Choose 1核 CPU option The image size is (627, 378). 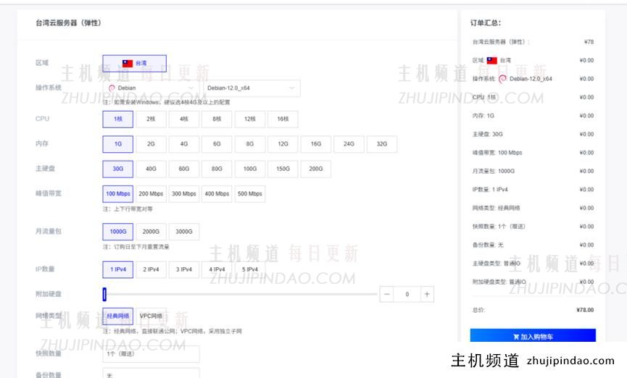point(118,119)
